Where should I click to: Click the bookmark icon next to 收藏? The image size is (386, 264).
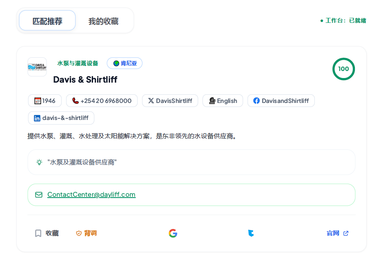coord(38,233)
